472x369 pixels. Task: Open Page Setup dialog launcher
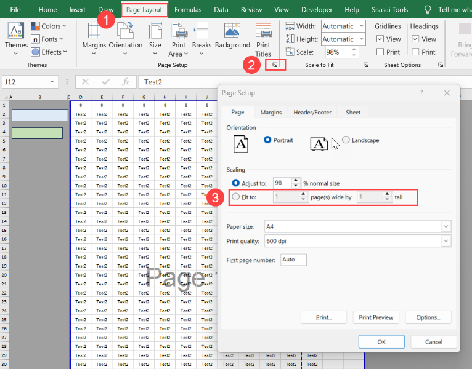click(x=275, y=65)
